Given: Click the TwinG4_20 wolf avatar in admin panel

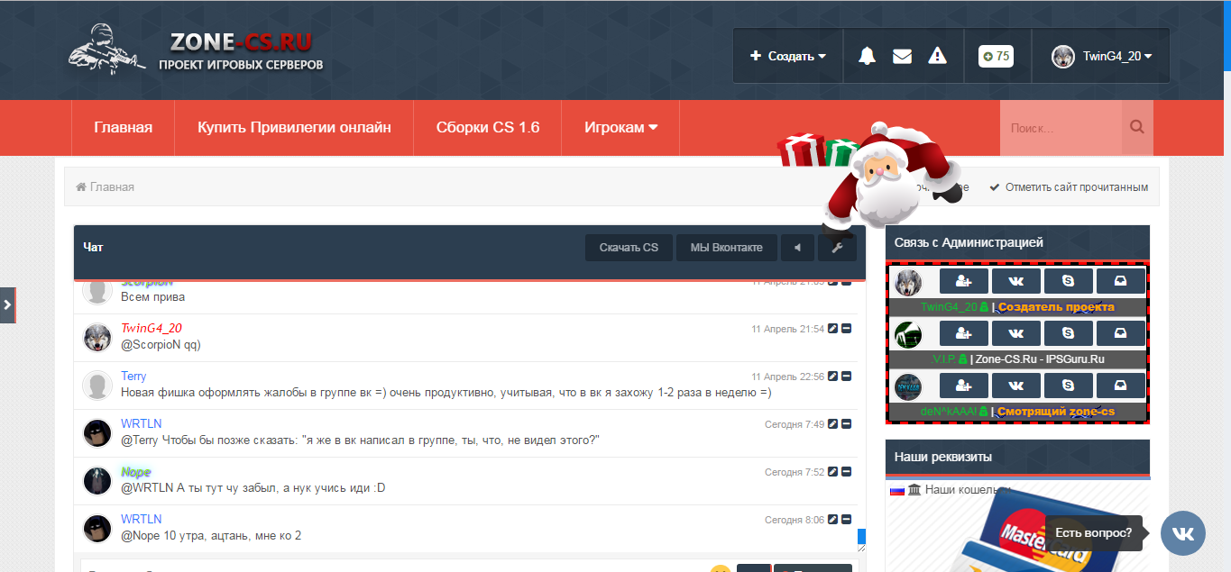Looking at the screenshot, I should click(x=908, y=282).
